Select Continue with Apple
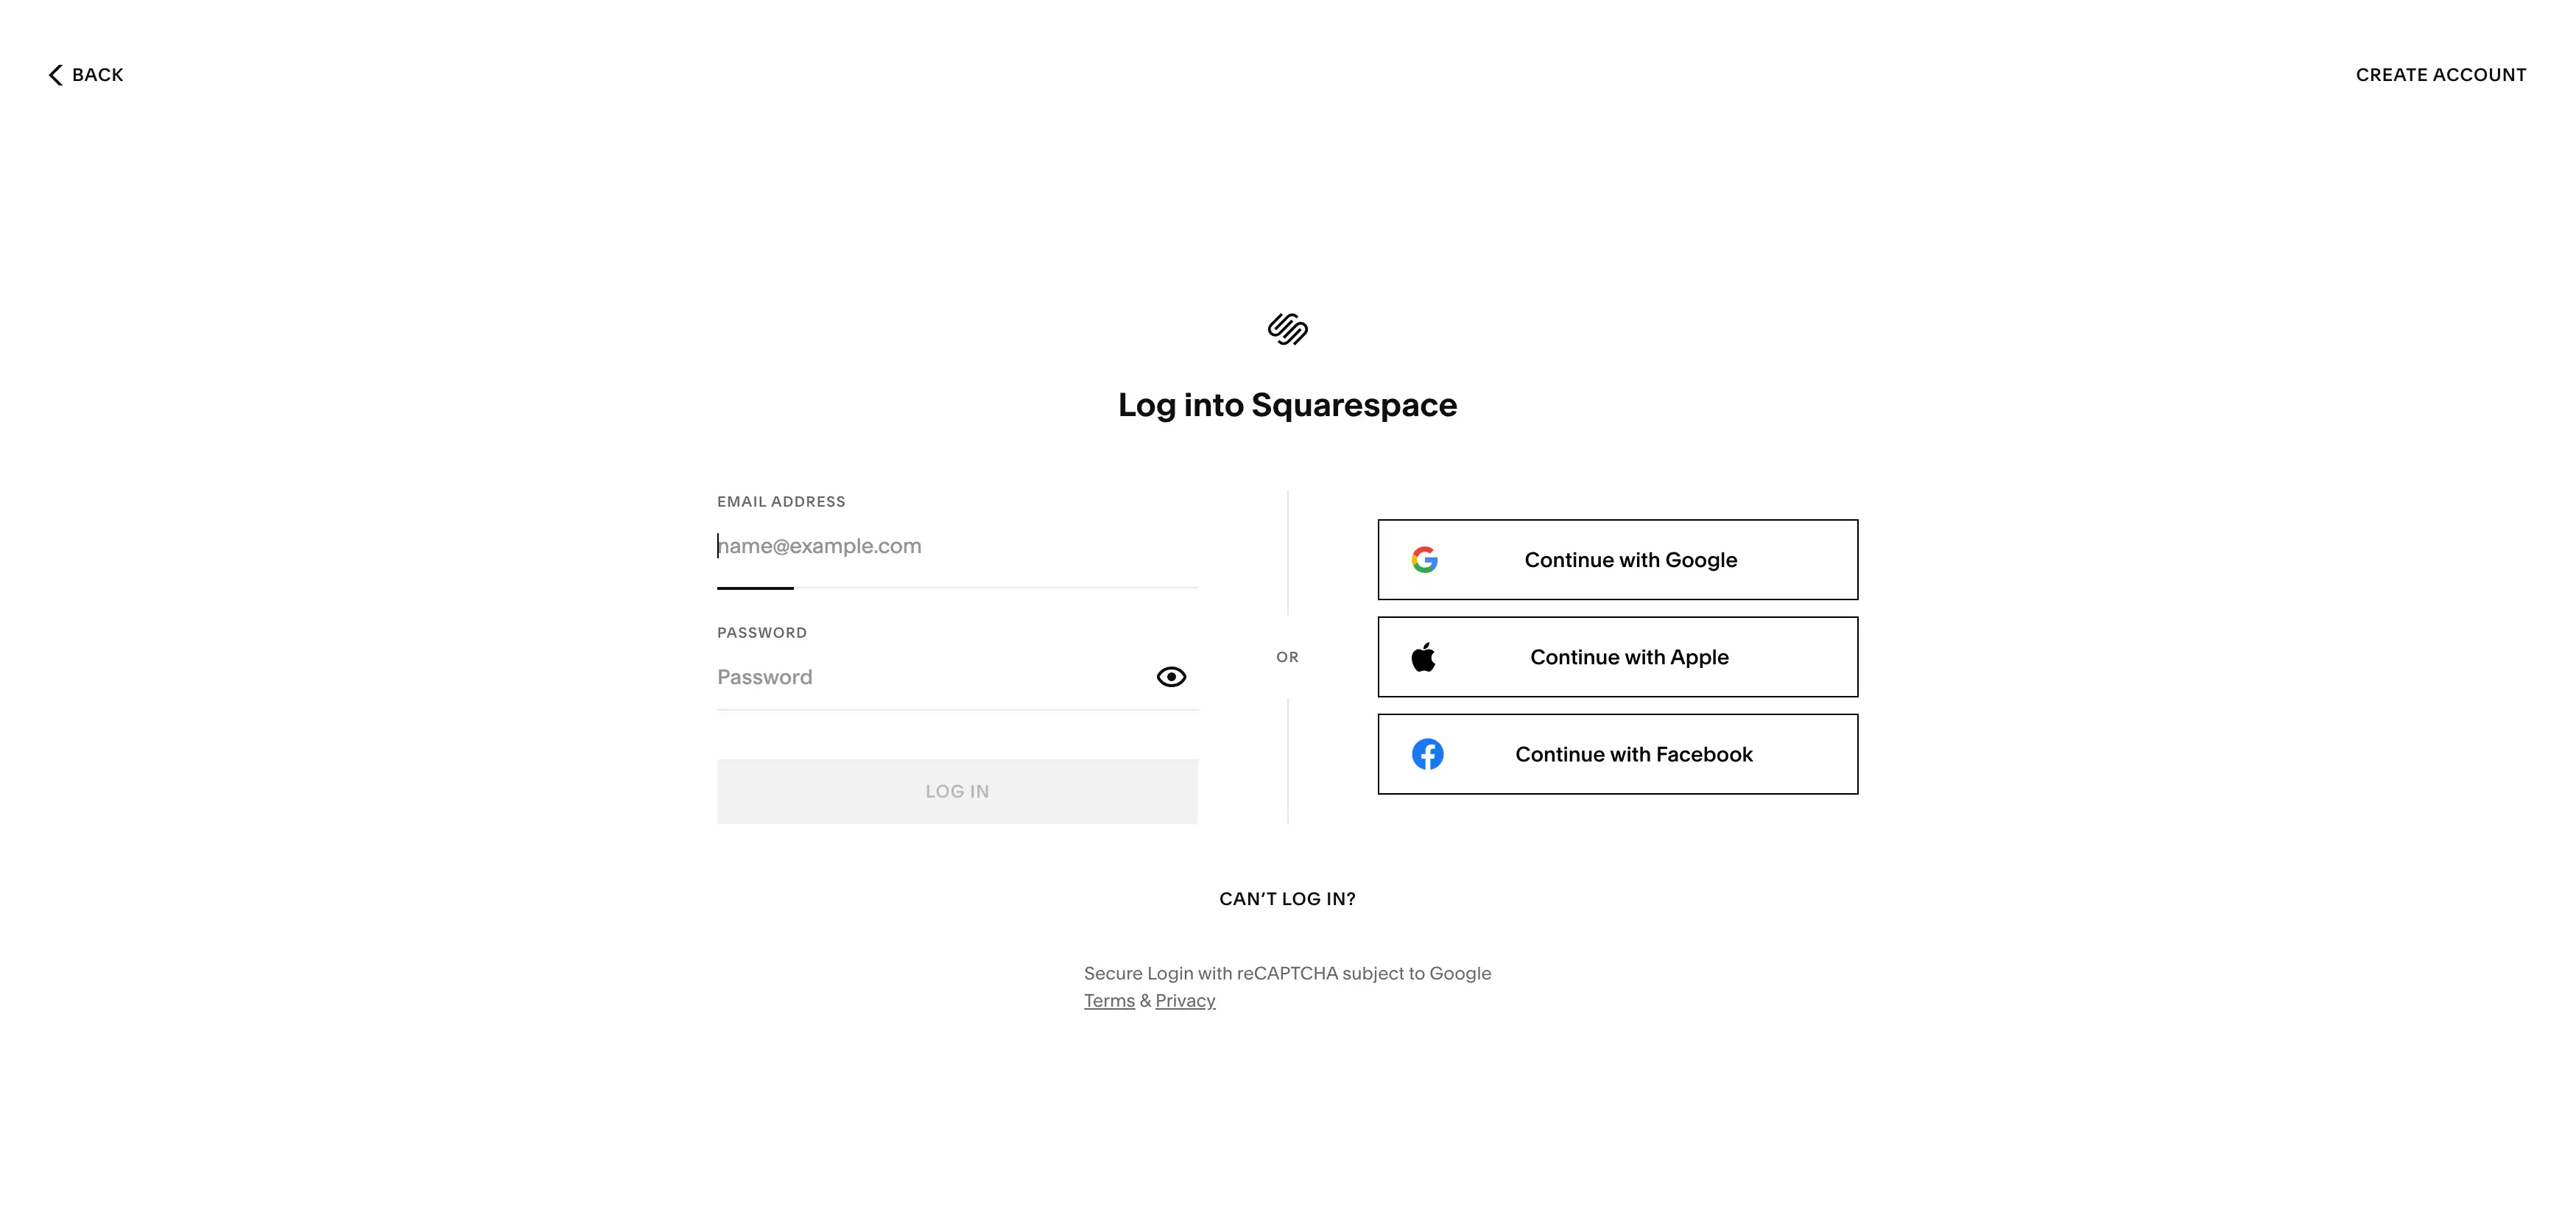Screen dimensions: 2576x1224 pos(1617,656)
